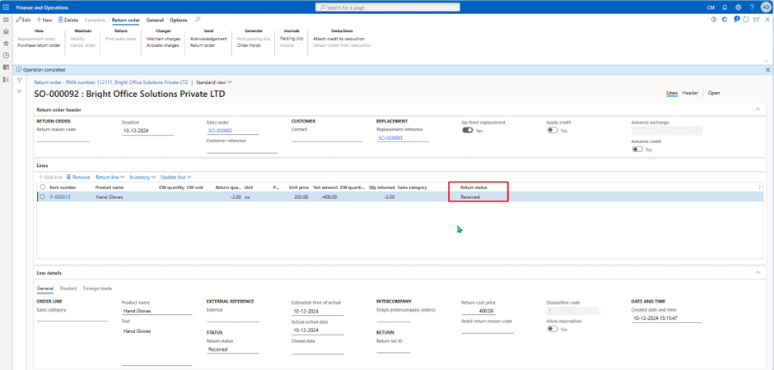Click Allocate charges in ribbon

[162, 45]
